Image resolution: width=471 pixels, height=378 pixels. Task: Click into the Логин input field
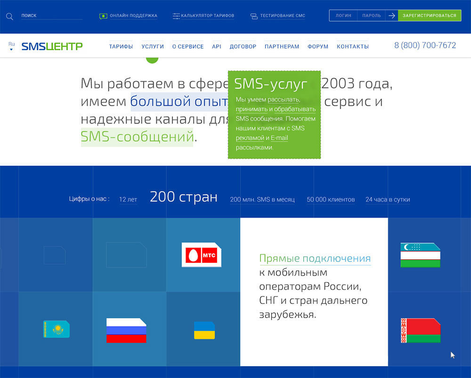click(x=343, y=16)
